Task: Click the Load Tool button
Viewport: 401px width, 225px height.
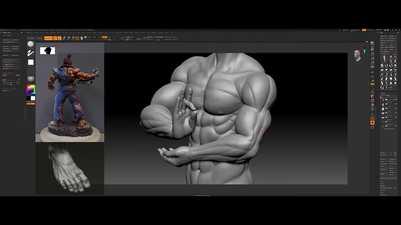Action: tap(384, 36)
